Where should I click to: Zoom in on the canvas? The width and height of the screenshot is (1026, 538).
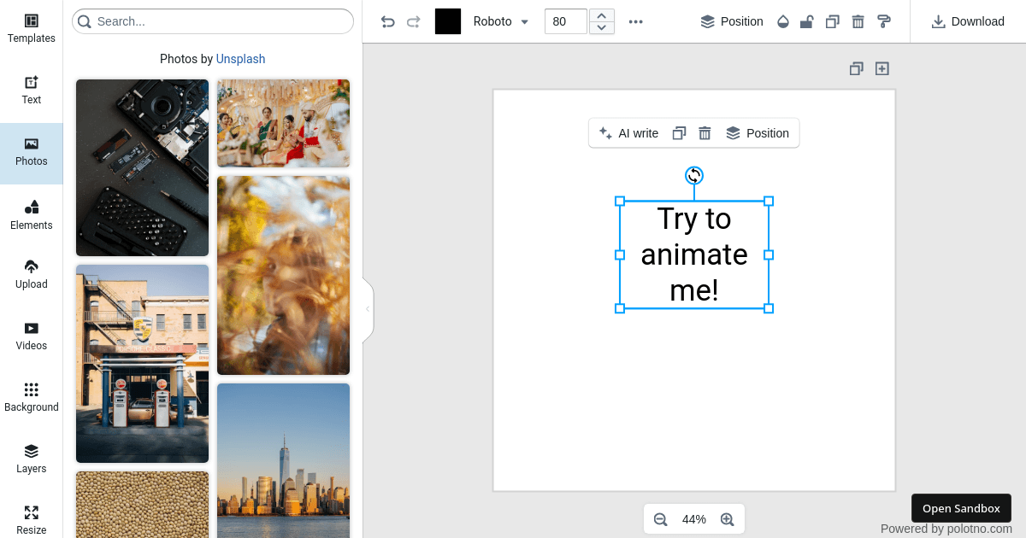[727, 518]
